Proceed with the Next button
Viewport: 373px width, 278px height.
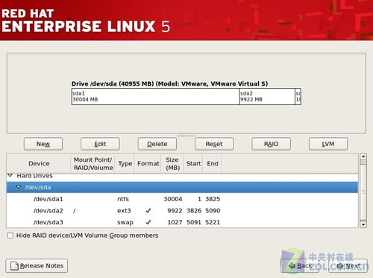coord(348,266)
